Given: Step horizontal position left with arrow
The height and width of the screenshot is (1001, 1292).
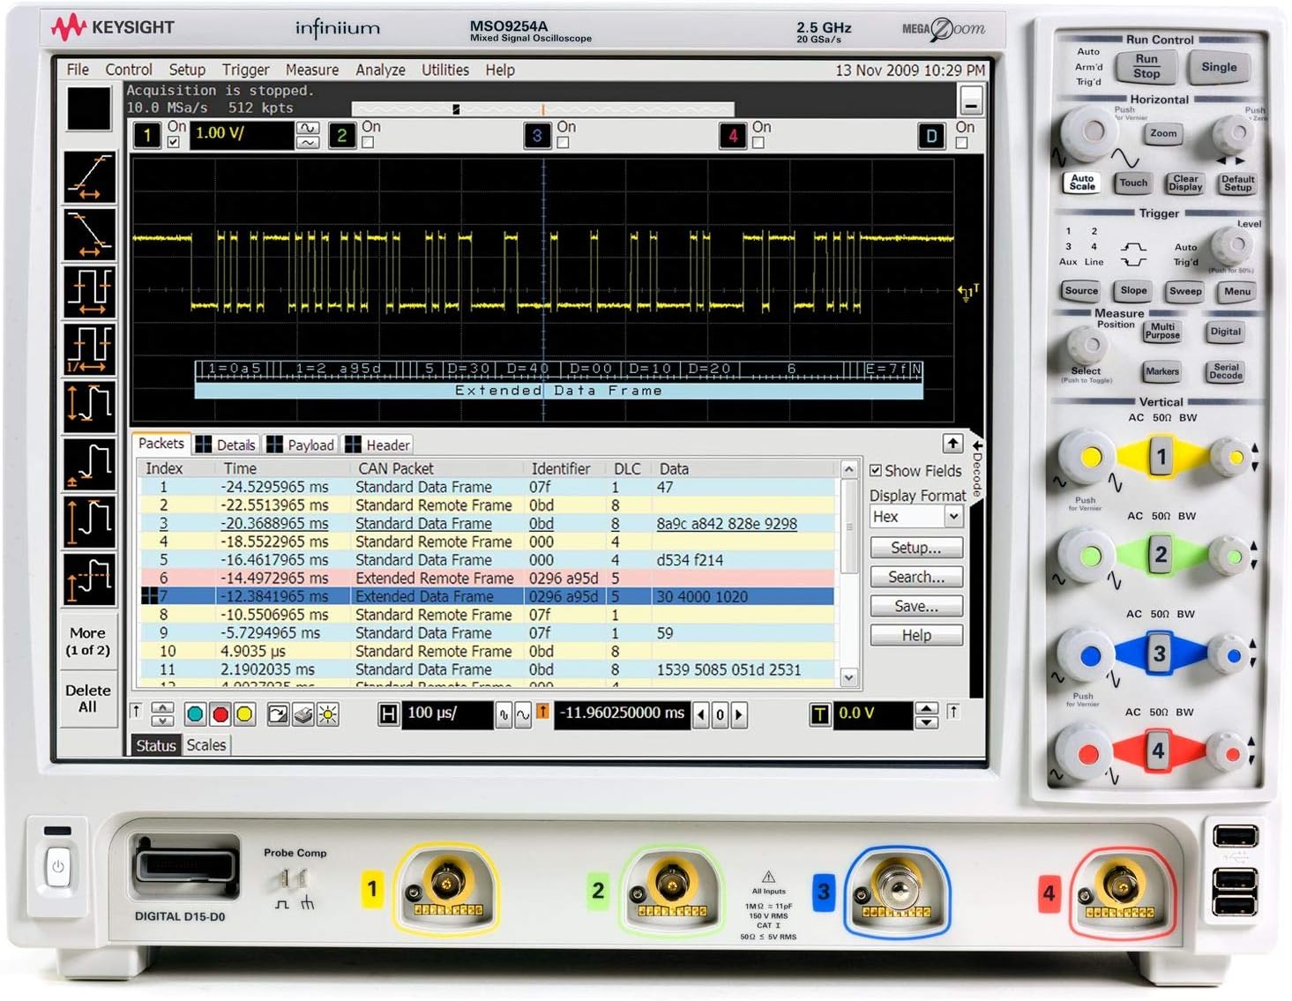Looking at the screenshot, I should click(x=702, y=714).
